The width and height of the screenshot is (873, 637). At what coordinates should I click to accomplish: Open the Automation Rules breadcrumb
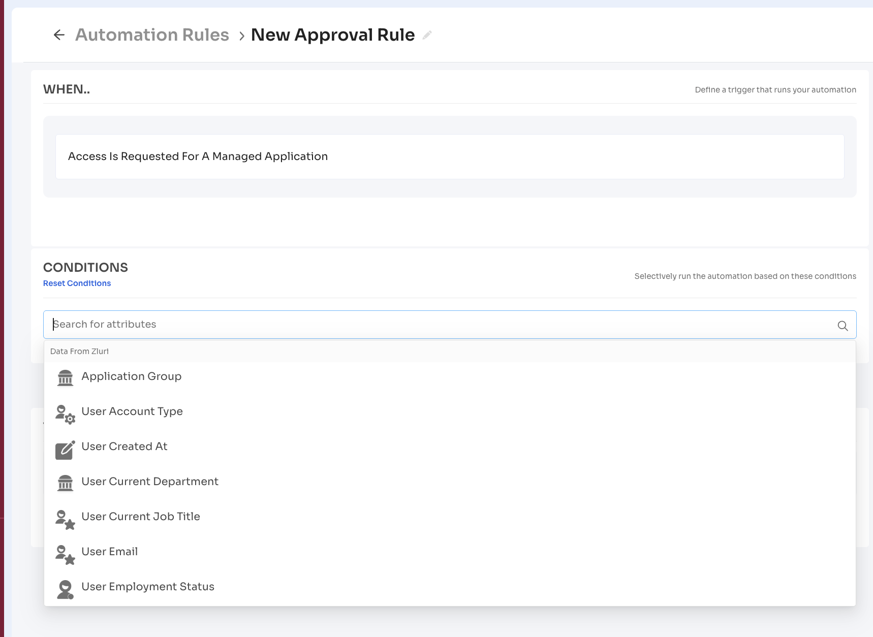pos(152,35)
